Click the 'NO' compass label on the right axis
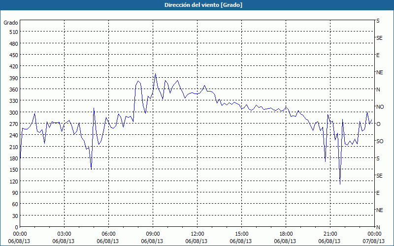 (380, 107)
